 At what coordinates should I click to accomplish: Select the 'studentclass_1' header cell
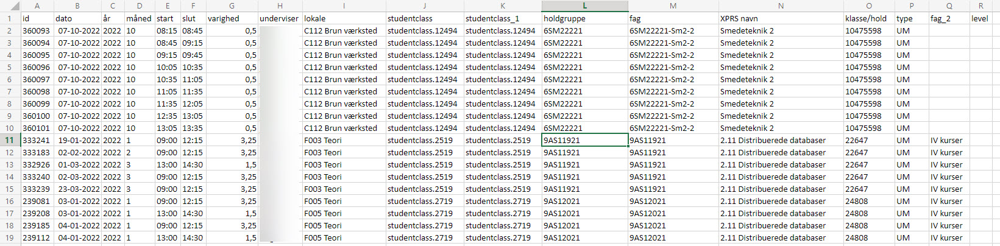click(x=502, y=18)
